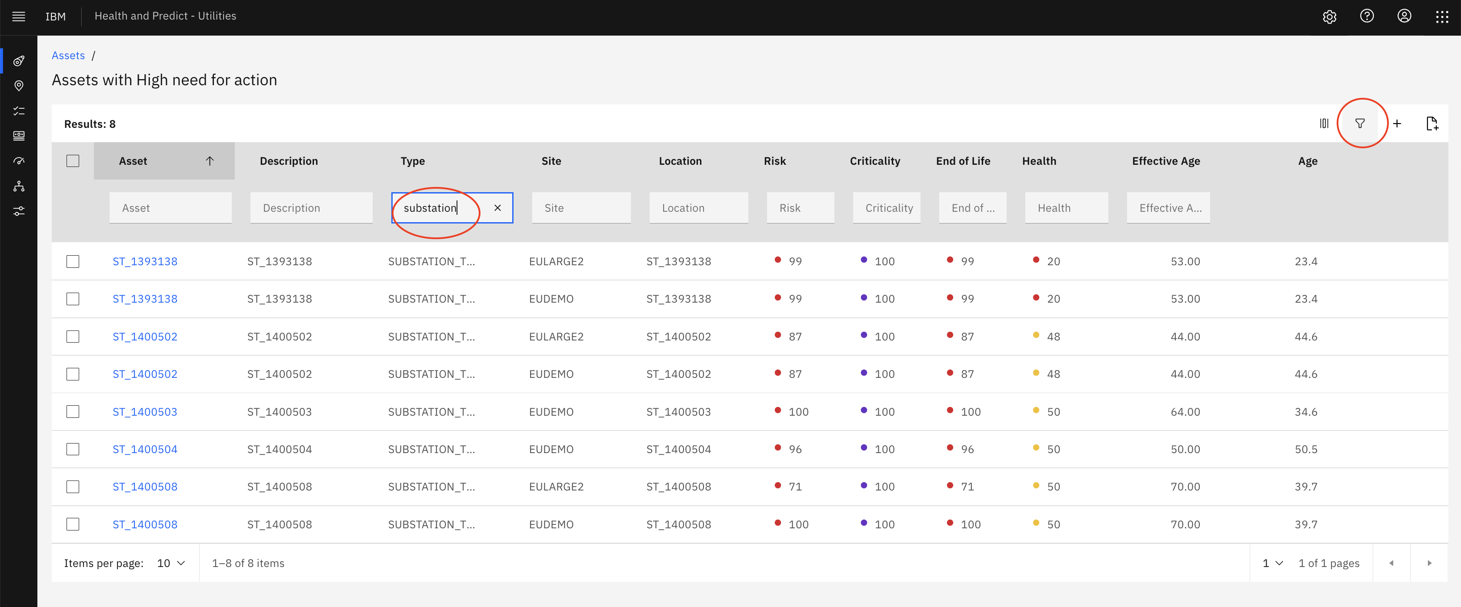Click the plus add icon in table toolbar
Image resolution: width=1461 pixels, height=607 pixels.
[x=1397, y=123]
